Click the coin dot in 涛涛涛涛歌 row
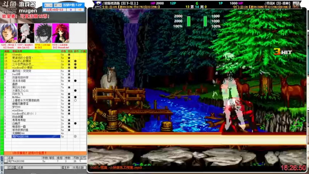309x174 pixels. [75, 81]
